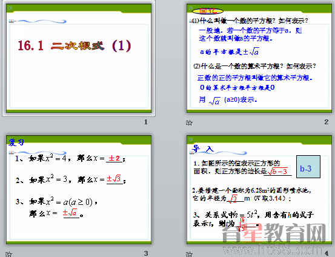Click the red answer √(b−3) on slide 4

click(x=277, y=172)
